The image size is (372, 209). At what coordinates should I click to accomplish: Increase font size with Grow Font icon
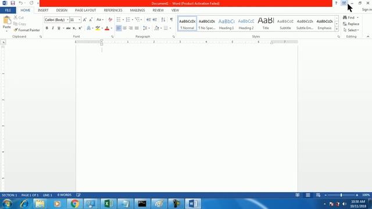pos(85,20)
